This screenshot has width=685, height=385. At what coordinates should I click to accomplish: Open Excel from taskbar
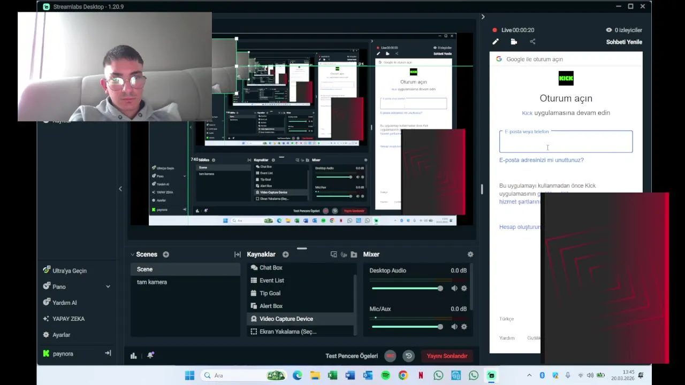[x=332, y=375]
